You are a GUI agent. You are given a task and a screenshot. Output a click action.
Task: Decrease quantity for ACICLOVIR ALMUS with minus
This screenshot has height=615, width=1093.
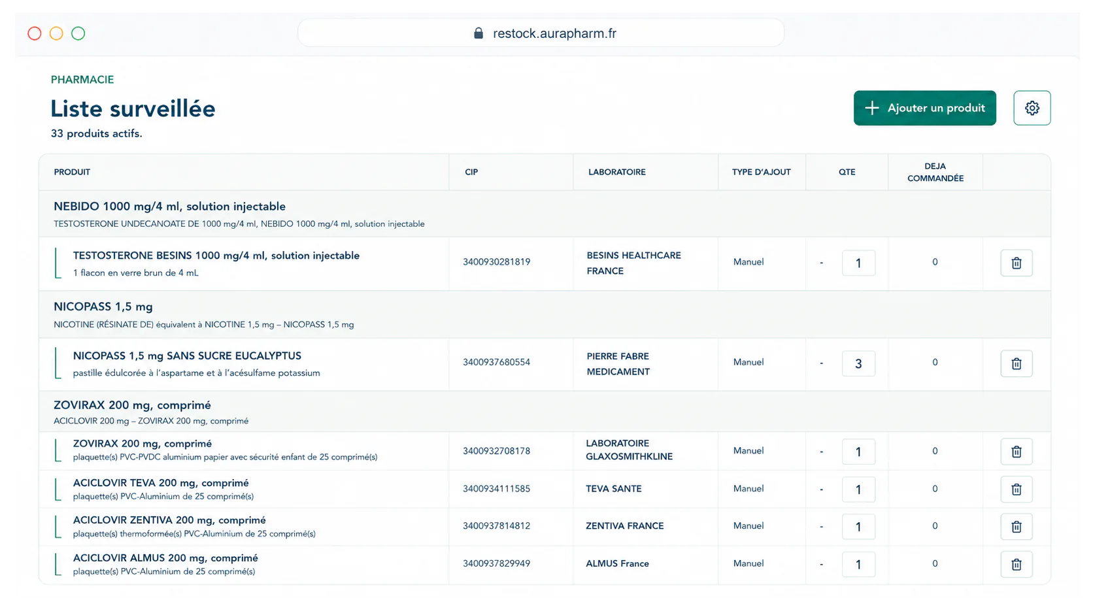point(821,565)
